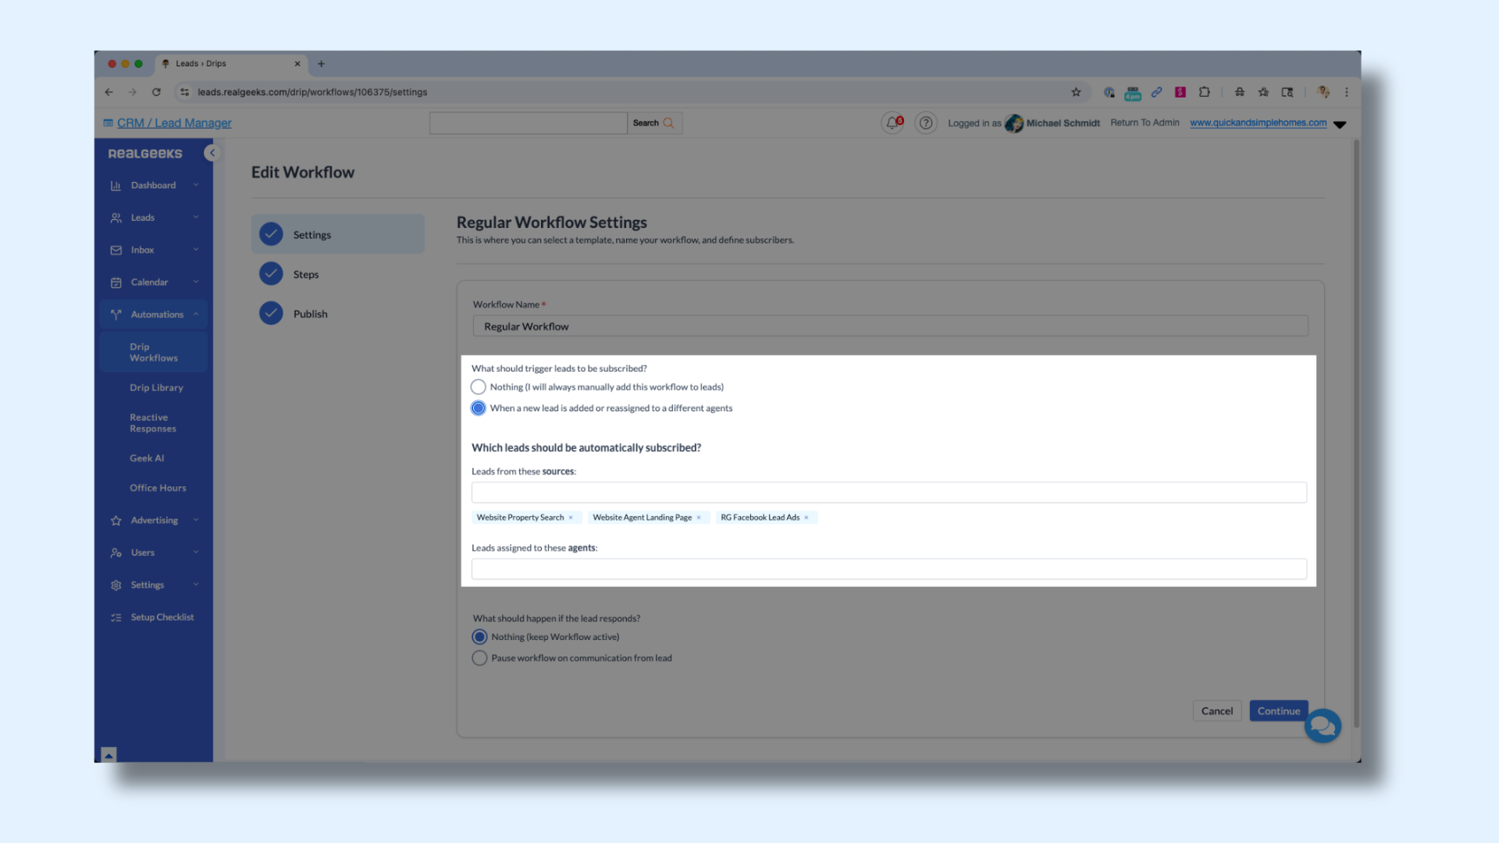Image resolution: width=1499 pixels, height=843 pixels.
Task: Open the Dashboard icon in sidebar
Action: [x=116, y=185]
